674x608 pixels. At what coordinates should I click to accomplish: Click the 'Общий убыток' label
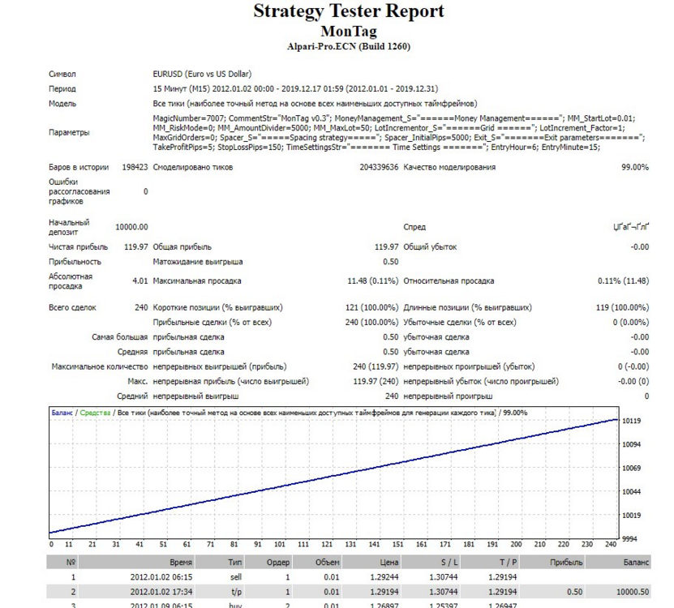[430, 247]
